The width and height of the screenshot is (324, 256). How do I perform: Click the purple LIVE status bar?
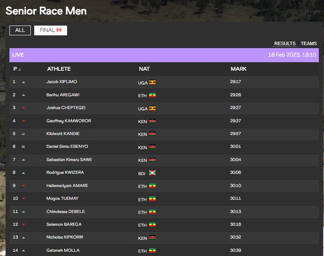coord(164,55)
